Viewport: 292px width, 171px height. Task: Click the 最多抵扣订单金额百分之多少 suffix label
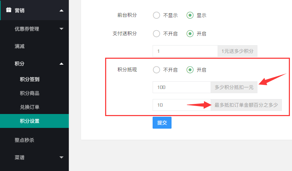pyautogui.click(x=246, y=105)
